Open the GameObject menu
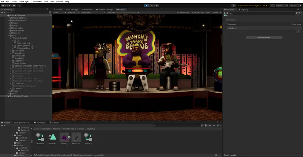The height and width of the screenshot is (157, 303). point(24,2)
